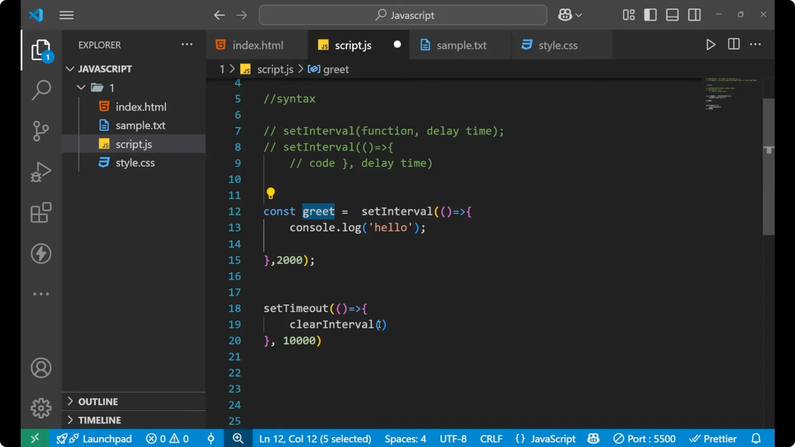Open the Extensions view
Screen dimensions: 795x447
pyautogui.click(x=41, y=213)
